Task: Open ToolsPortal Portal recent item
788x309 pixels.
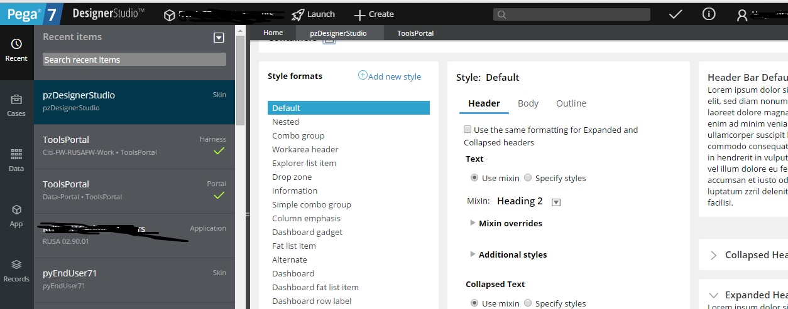Action: (134, 191)
